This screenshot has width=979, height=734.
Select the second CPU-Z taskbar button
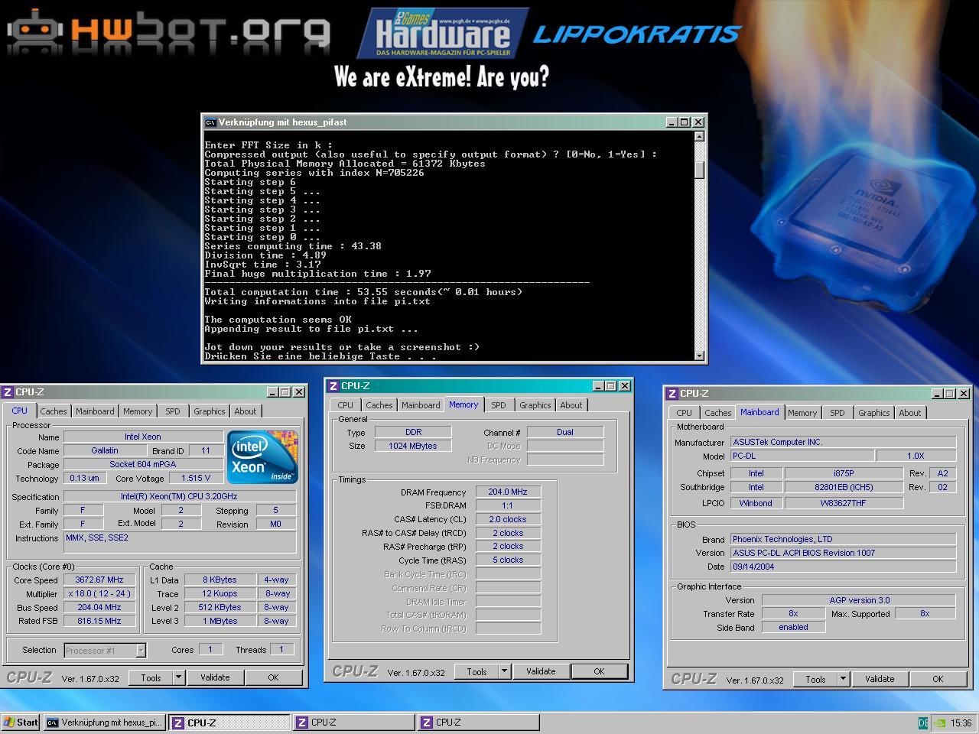coord(354,723)
